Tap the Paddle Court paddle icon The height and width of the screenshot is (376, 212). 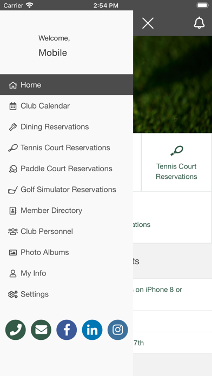coord(13,169)
